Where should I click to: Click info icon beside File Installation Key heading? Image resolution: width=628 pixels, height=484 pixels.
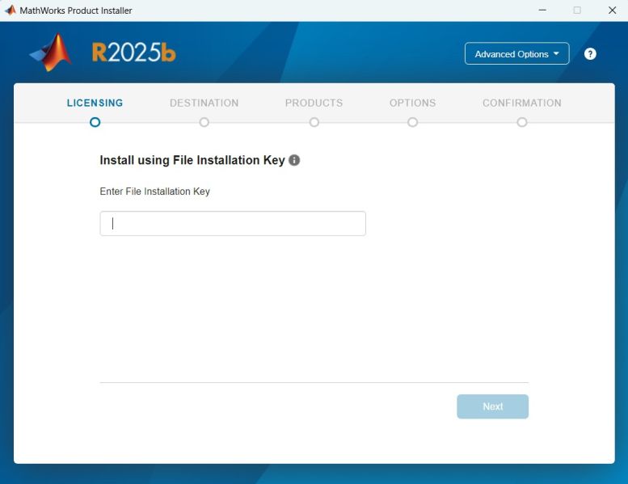pyautogui.click(x=294, y=160)
